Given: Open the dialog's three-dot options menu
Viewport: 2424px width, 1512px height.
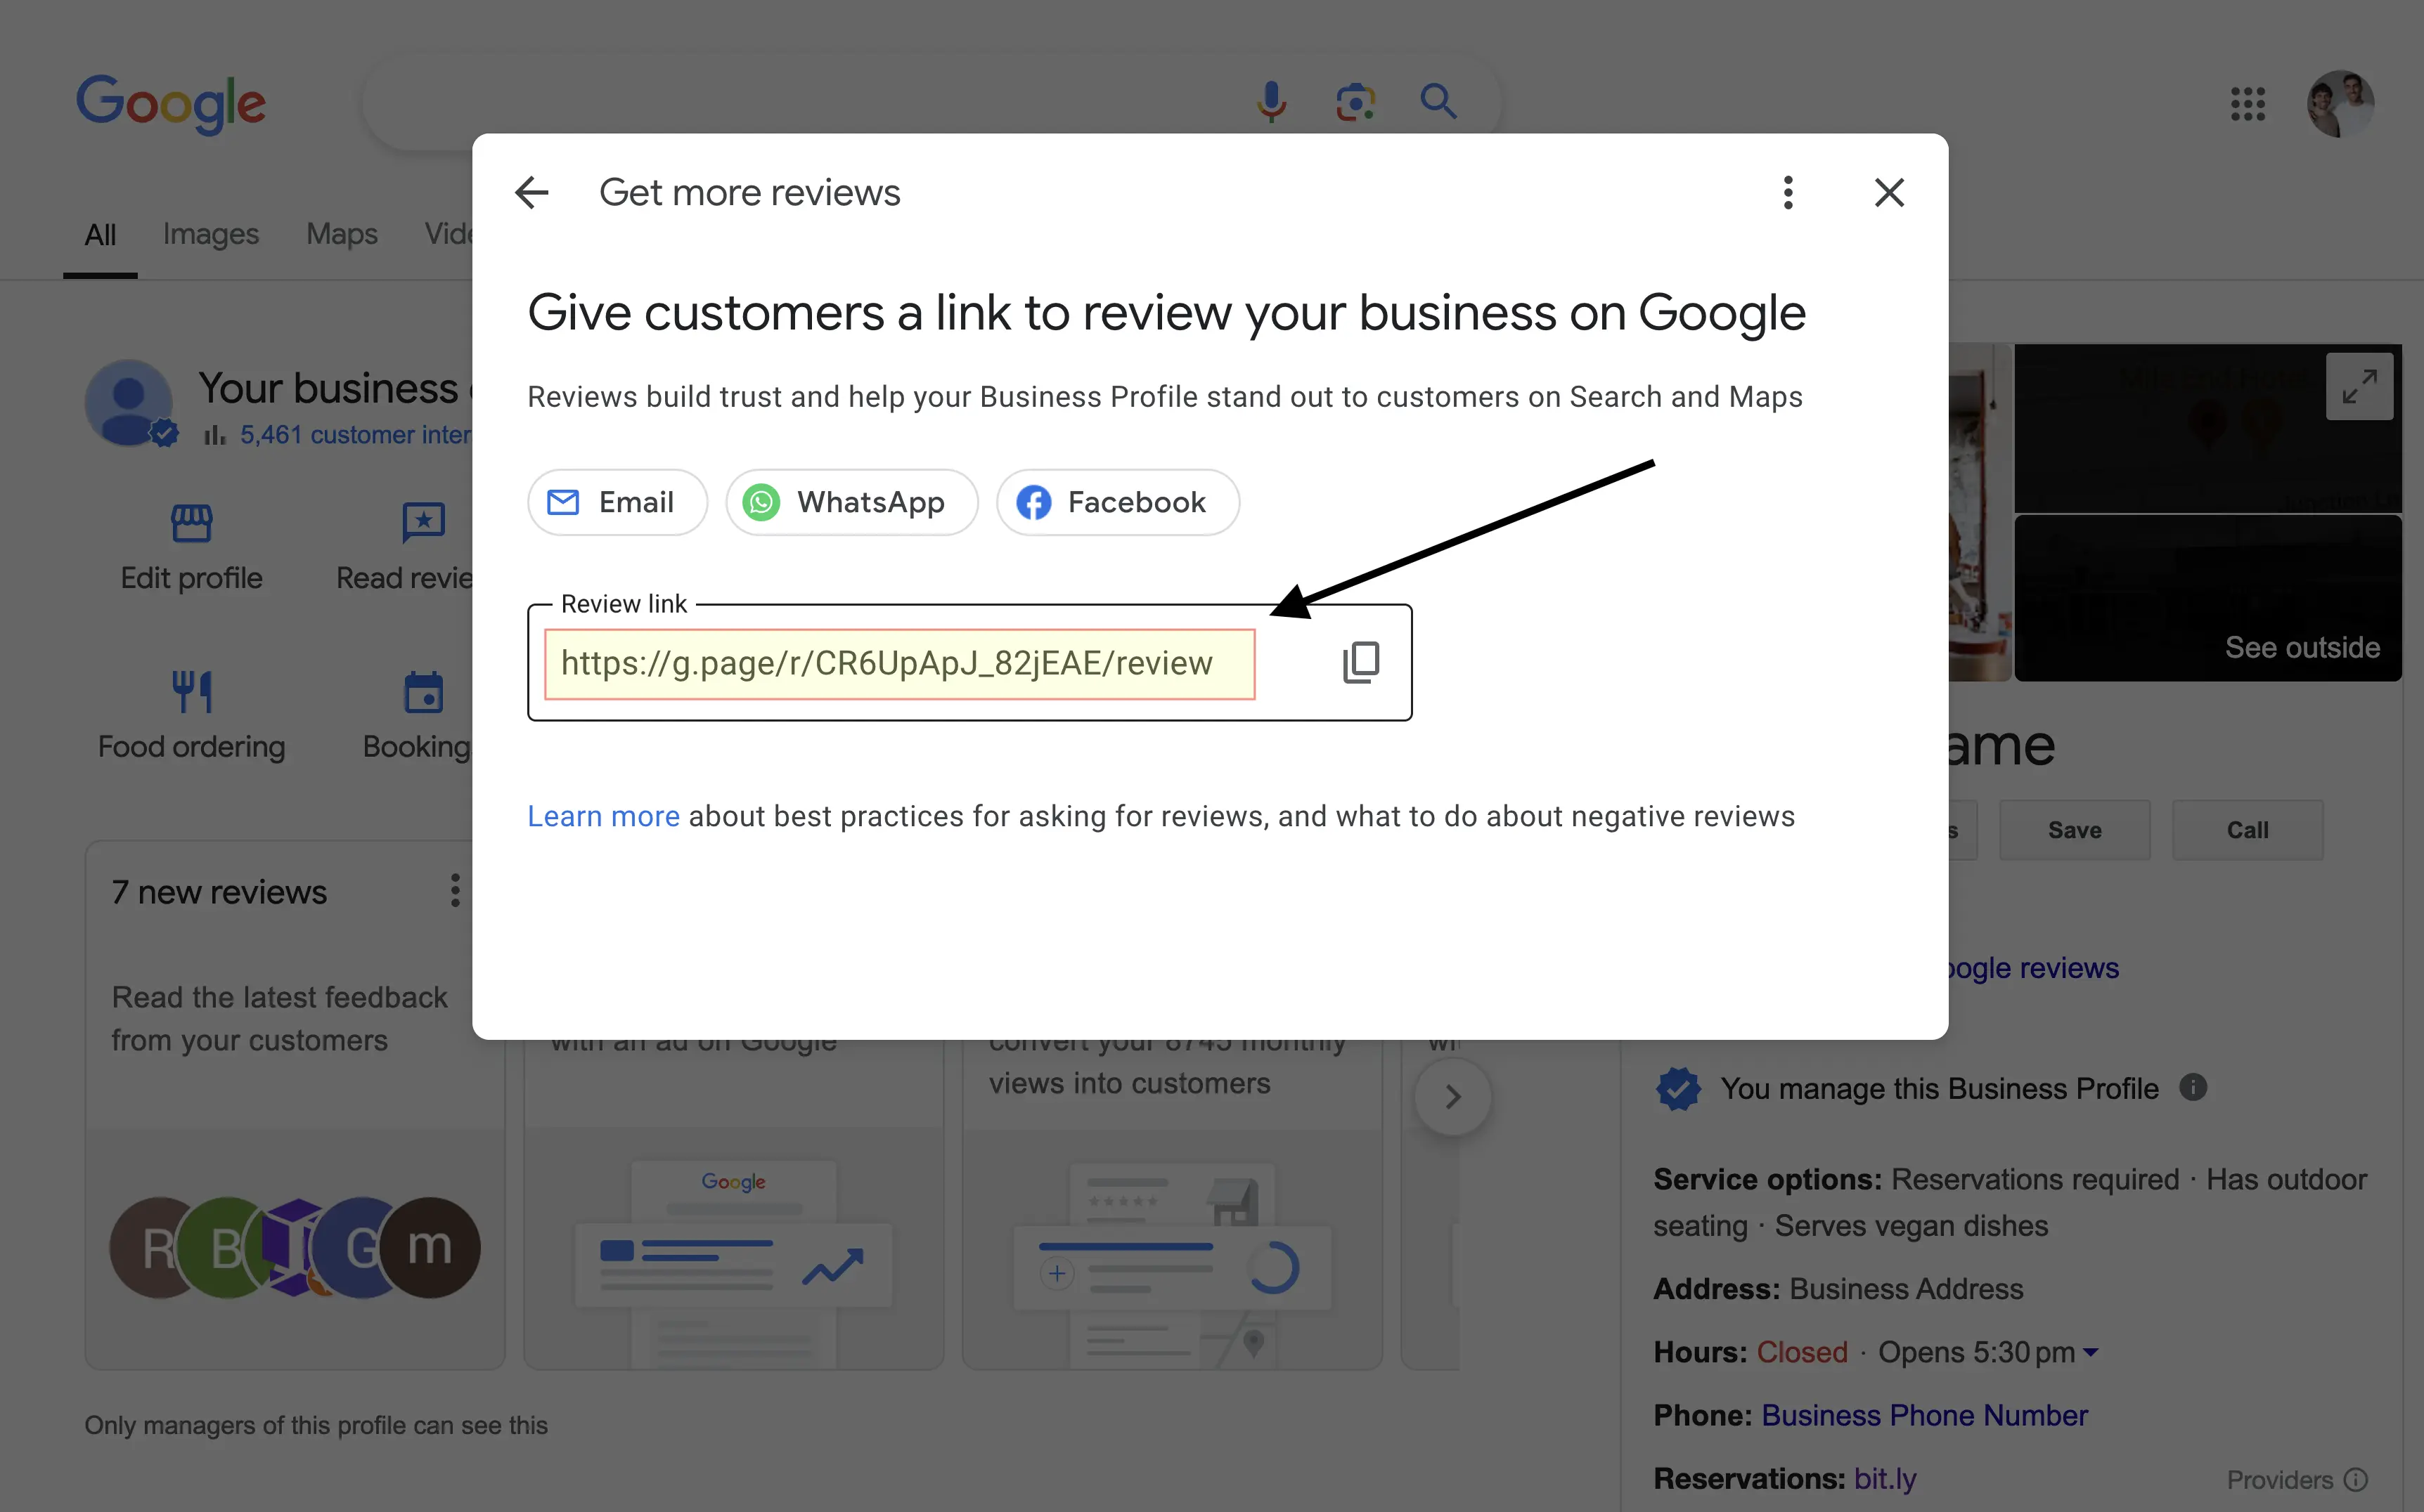Looking at the screenshot, I should (x=1788, y=192).
